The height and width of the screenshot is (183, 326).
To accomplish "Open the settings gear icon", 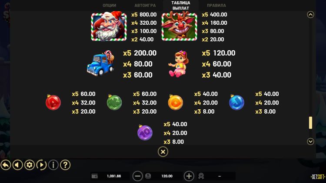I will click(x=30, y=165).
